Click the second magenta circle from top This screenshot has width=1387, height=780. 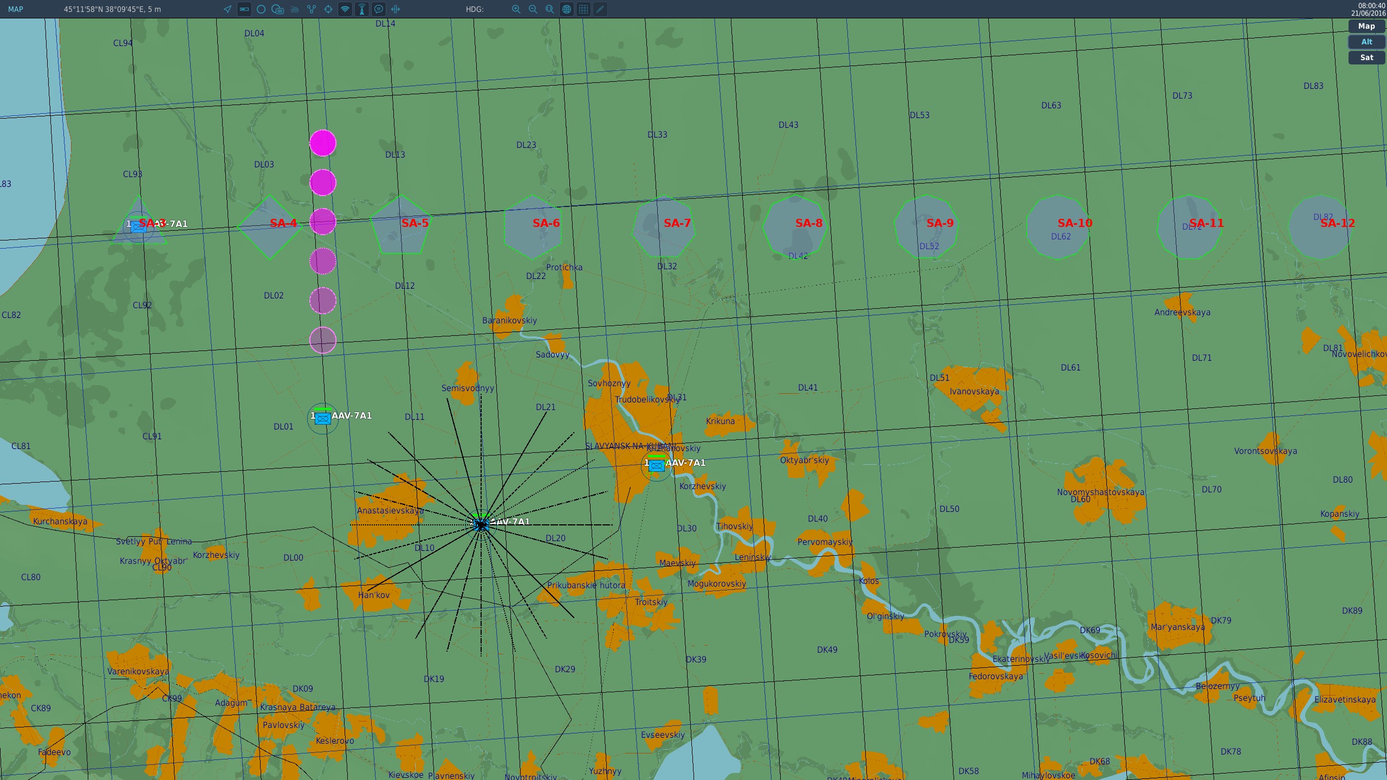pos(323,183)
